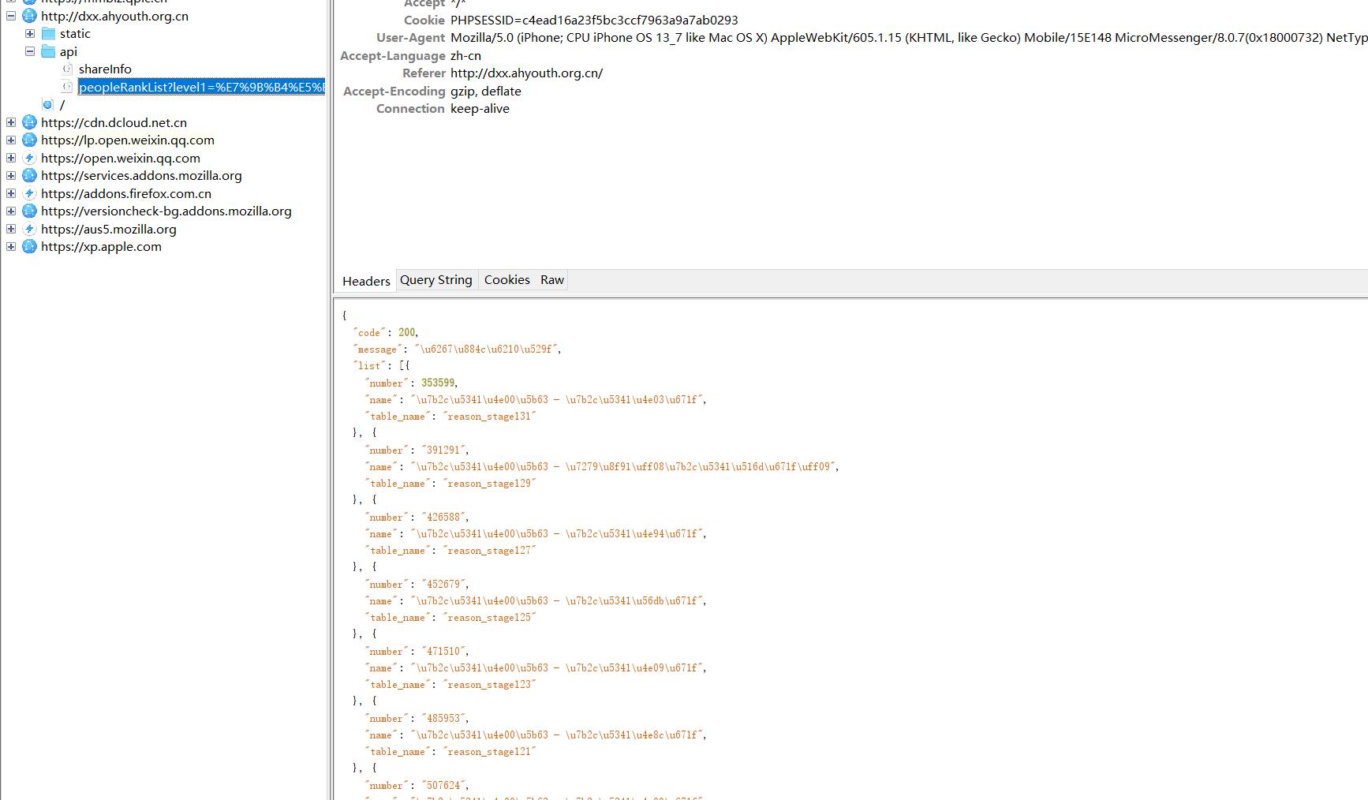Click globe icon of lp.open.weixin.qq.com
Screen dimensions: 1368x800
[x=29, y=140]
